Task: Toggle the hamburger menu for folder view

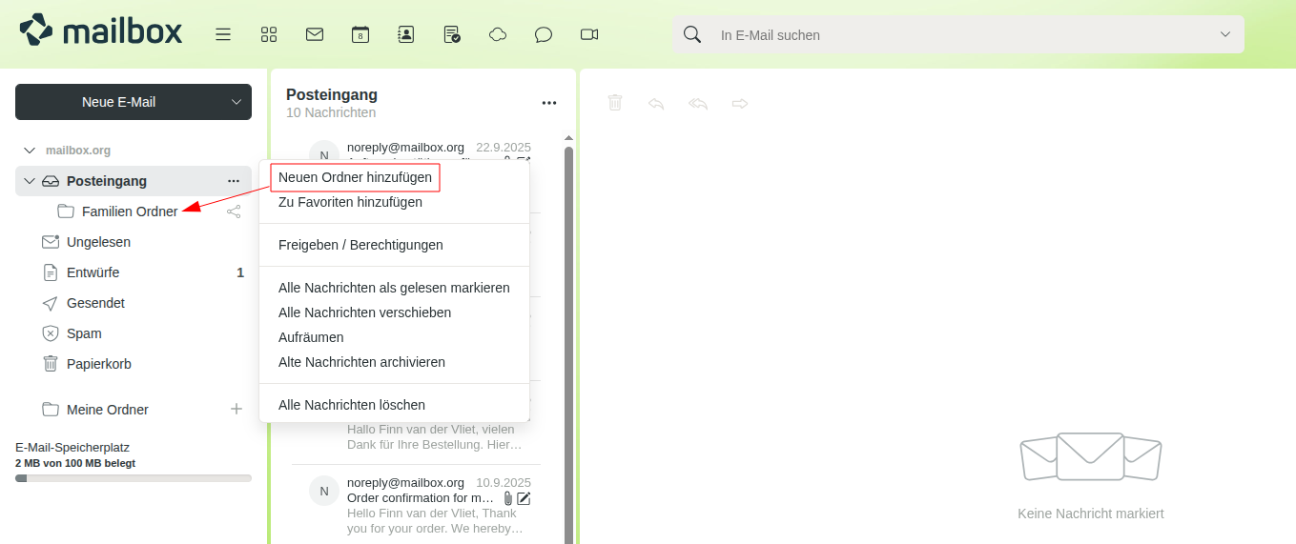Action: (x=223, y=34)
